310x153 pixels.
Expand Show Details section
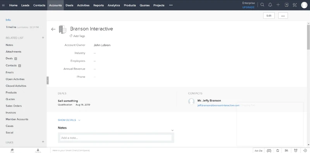[x=69, y=120]
